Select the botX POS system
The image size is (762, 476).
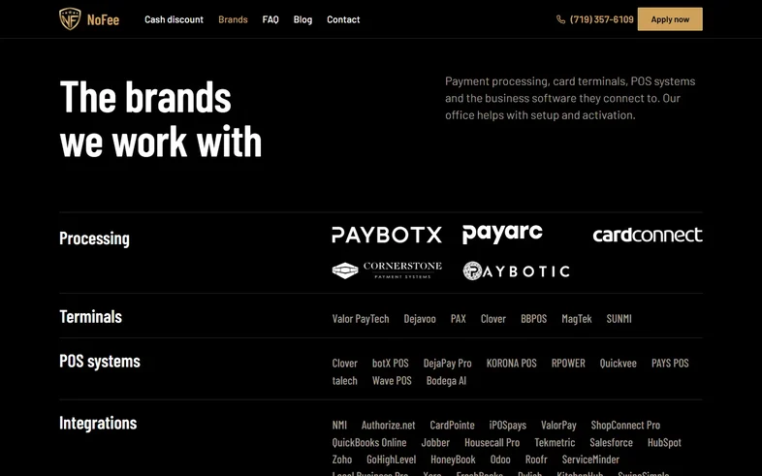pyautogui.click(x=391, y=363)
